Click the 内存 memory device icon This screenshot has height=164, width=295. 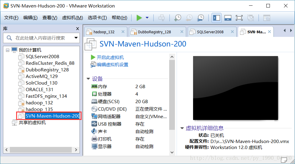pyautogui.click(x=94, y=86)
